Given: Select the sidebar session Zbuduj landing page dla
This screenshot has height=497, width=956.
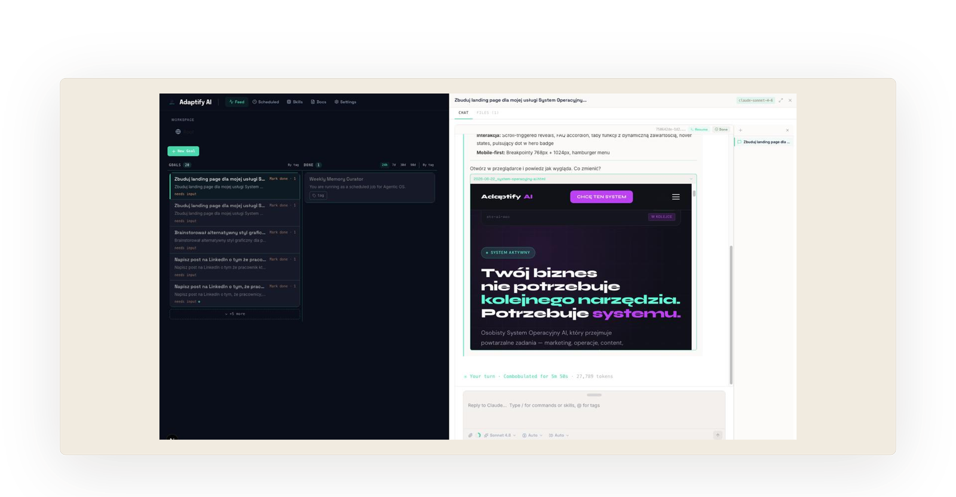Looking at the screenshot, I should (x=764, y=142).
